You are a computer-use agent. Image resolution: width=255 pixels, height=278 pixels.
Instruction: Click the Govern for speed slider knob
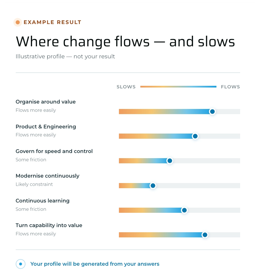pos(170,161)
